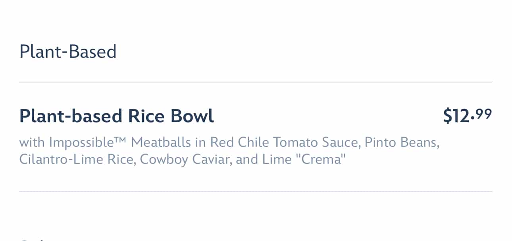This screenshot has height=241, width=512.
Task: Tap the dollar sign in the price
Action: 448,116
